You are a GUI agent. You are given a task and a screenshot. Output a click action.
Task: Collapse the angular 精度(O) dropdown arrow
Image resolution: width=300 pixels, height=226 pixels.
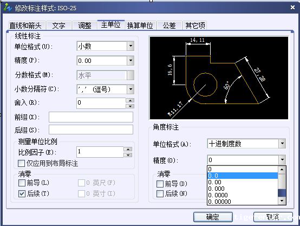(x=282, y=160)
